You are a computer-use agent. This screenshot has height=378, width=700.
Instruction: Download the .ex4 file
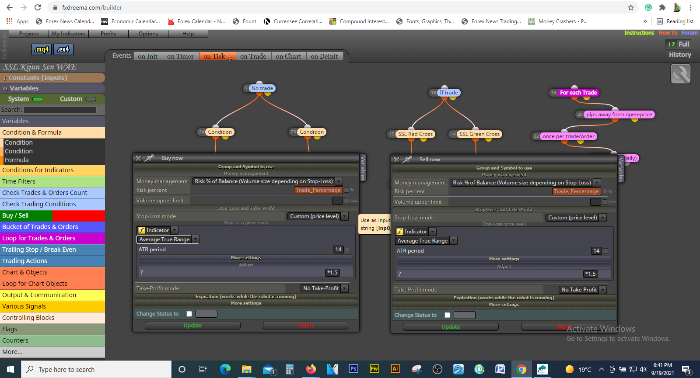(63, 49)
